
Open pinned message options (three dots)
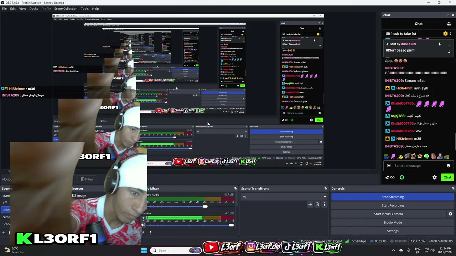point(449,44)
